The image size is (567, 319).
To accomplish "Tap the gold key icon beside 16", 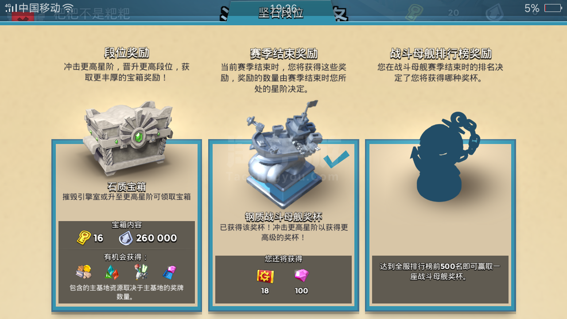I will [x=83, y=238].
